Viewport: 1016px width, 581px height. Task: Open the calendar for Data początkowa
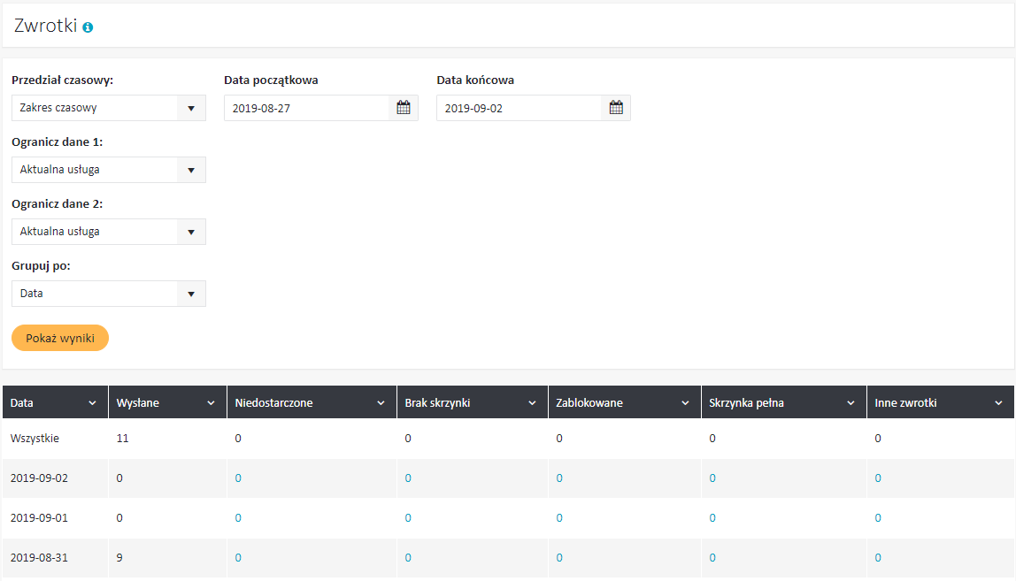pyautogui.click(x=404, y=108)
